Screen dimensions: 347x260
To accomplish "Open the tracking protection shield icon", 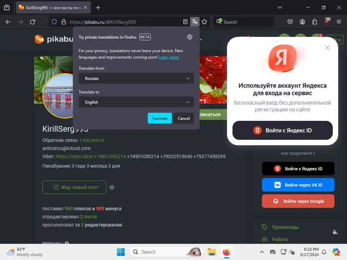I will (x=54, y=22).
